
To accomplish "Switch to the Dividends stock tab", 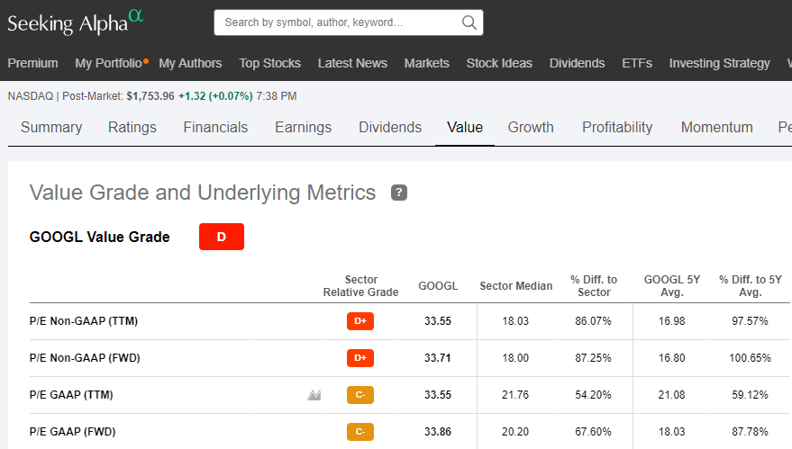I will pos(390,127).
